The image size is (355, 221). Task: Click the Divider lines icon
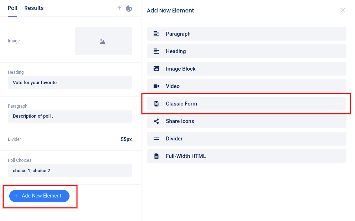click(x=156, y=139)
